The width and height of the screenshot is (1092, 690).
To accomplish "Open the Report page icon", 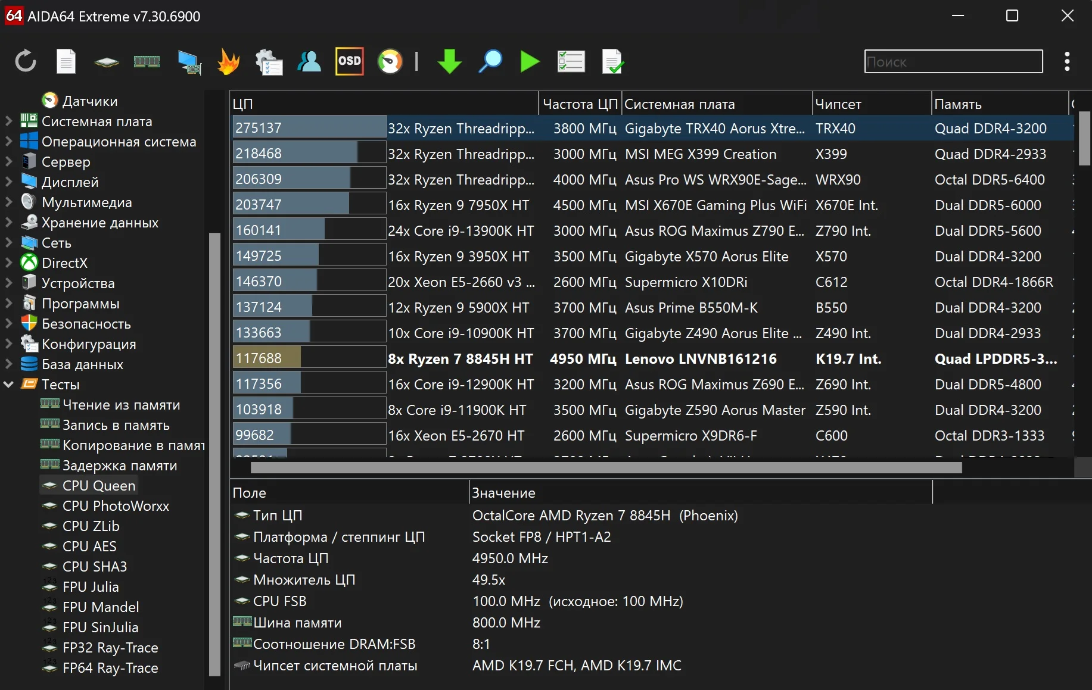I will click(66, 61).
